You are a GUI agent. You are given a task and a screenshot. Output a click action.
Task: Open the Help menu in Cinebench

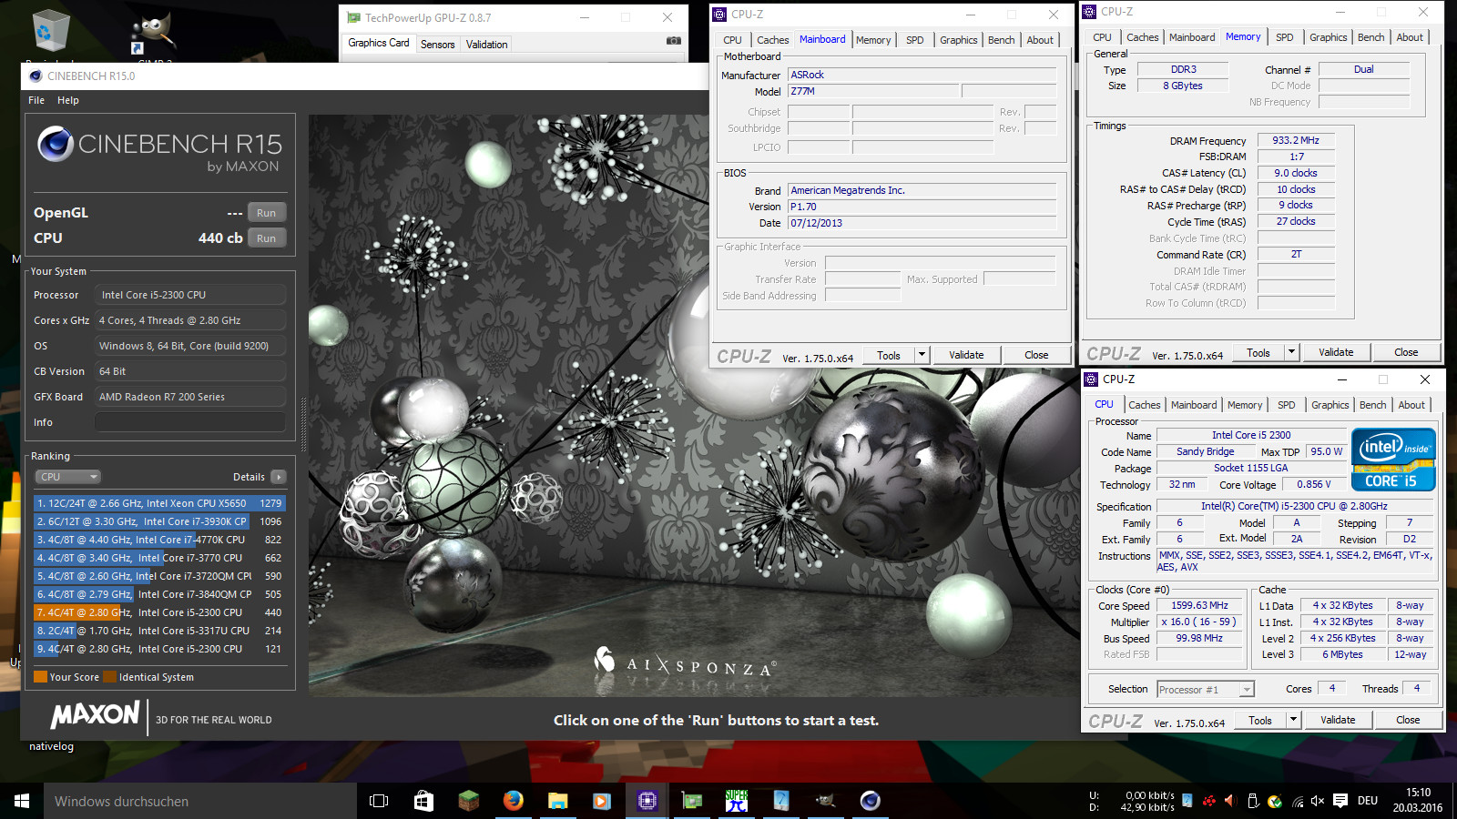click(x=68, y=100)
